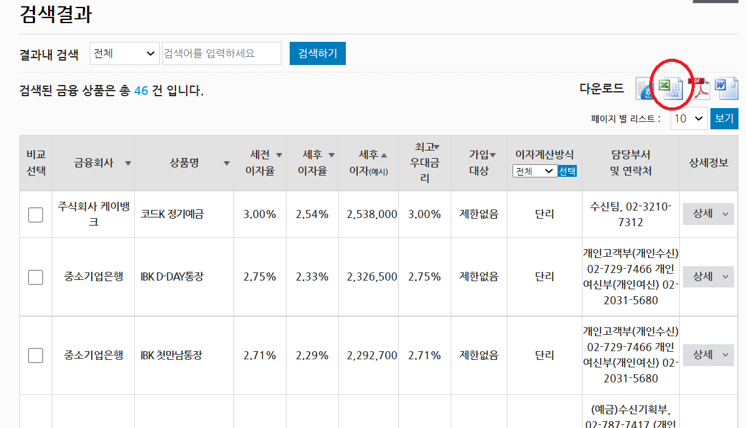This screenshot has width=746, height=428.
Task: Click the 비교선택 column header
Action: click(36, 163)
